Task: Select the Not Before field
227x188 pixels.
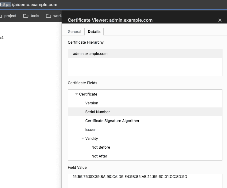Action: (101, 147)
